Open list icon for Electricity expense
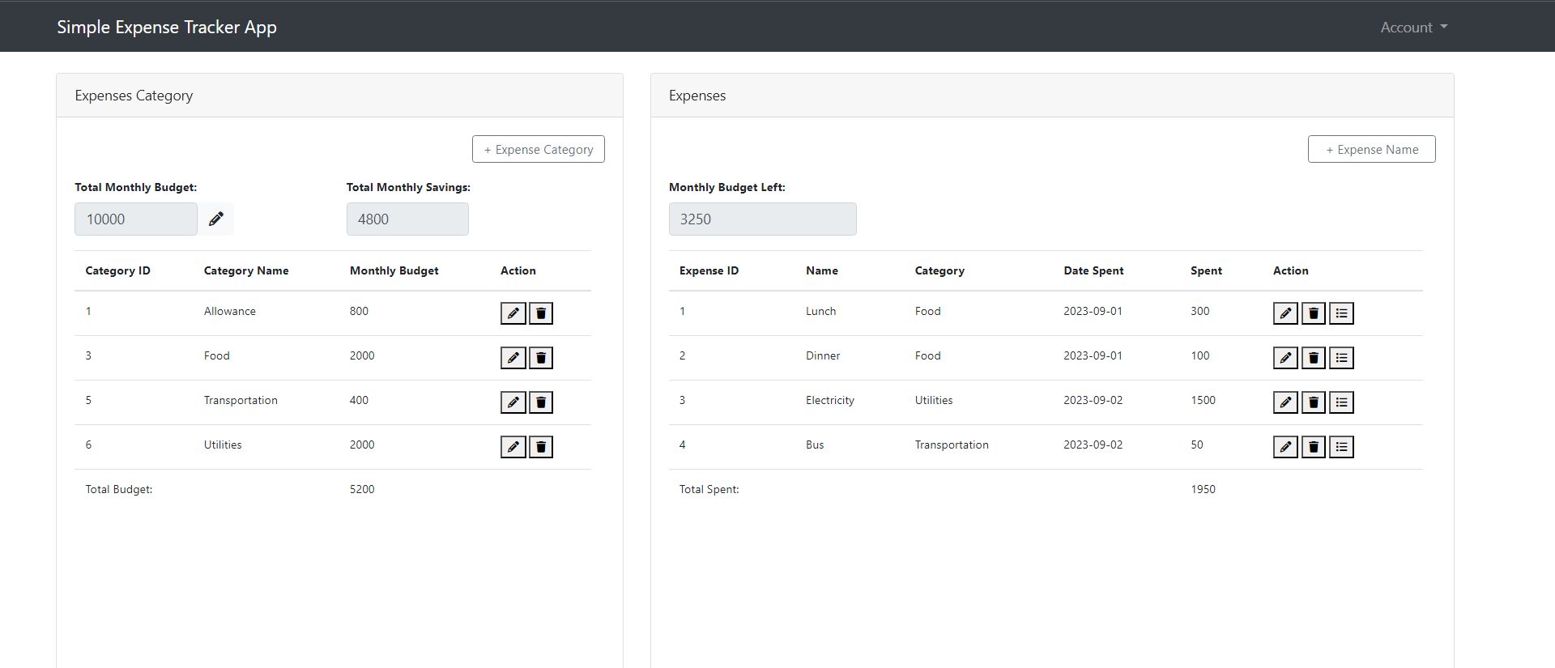 (x=1342, y=402)
